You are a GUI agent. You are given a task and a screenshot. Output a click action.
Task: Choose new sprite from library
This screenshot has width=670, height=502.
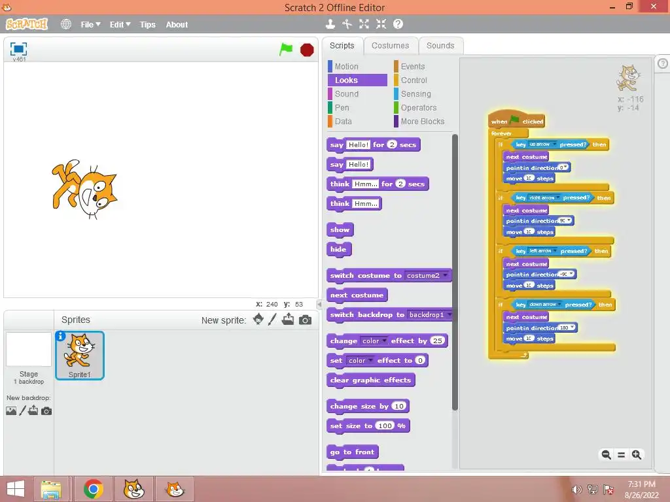point(258,319)
